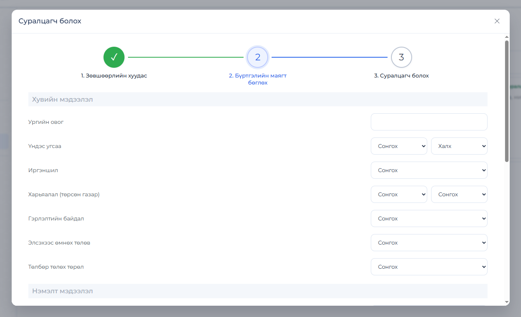Click the Иргэншил field label
521x317 pixels.
point(43,170)
